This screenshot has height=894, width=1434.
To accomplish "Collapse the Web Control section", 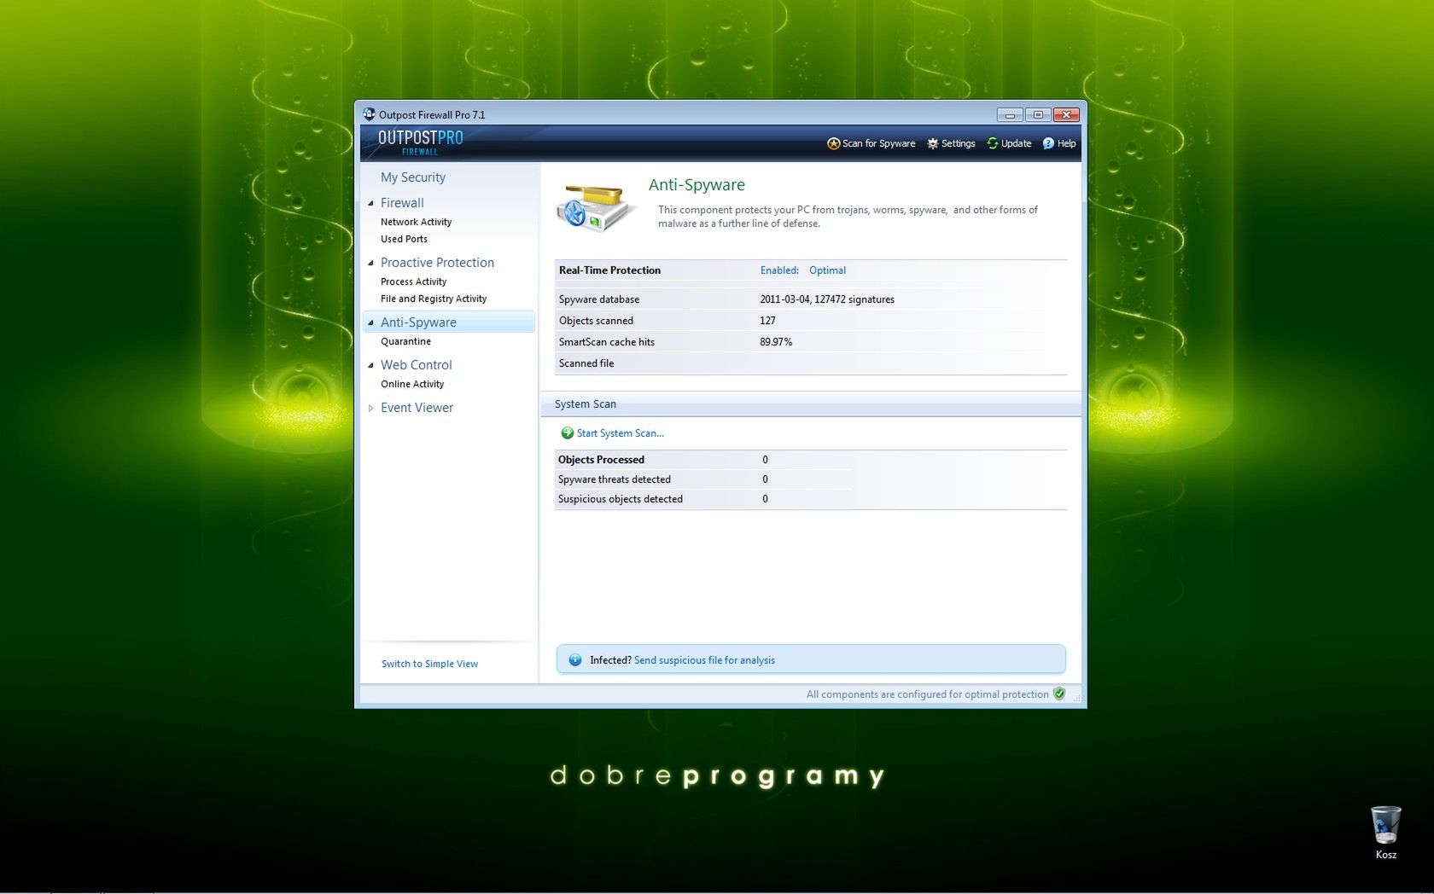I will point(370,365).
